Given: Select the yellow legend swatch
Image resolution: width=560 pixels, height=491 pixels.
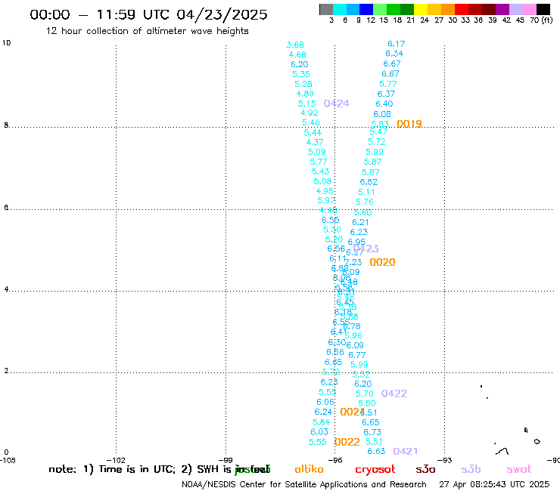Looking at the screenshot, I should [421, 9].
